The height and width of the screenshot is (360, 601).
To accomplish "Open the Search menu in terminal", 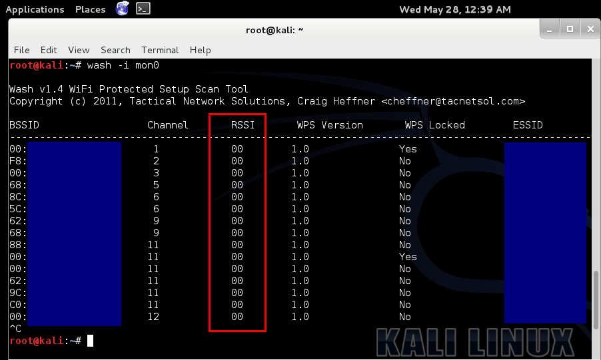I will click(115, 50).
